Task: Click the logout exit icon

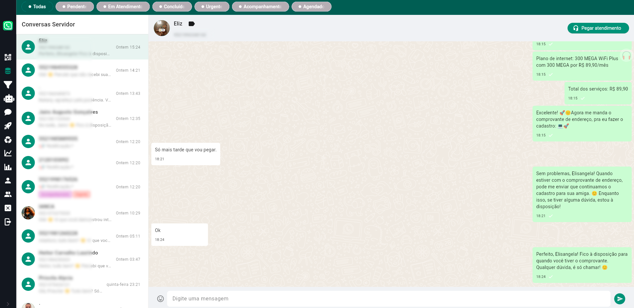Action: 8,222
